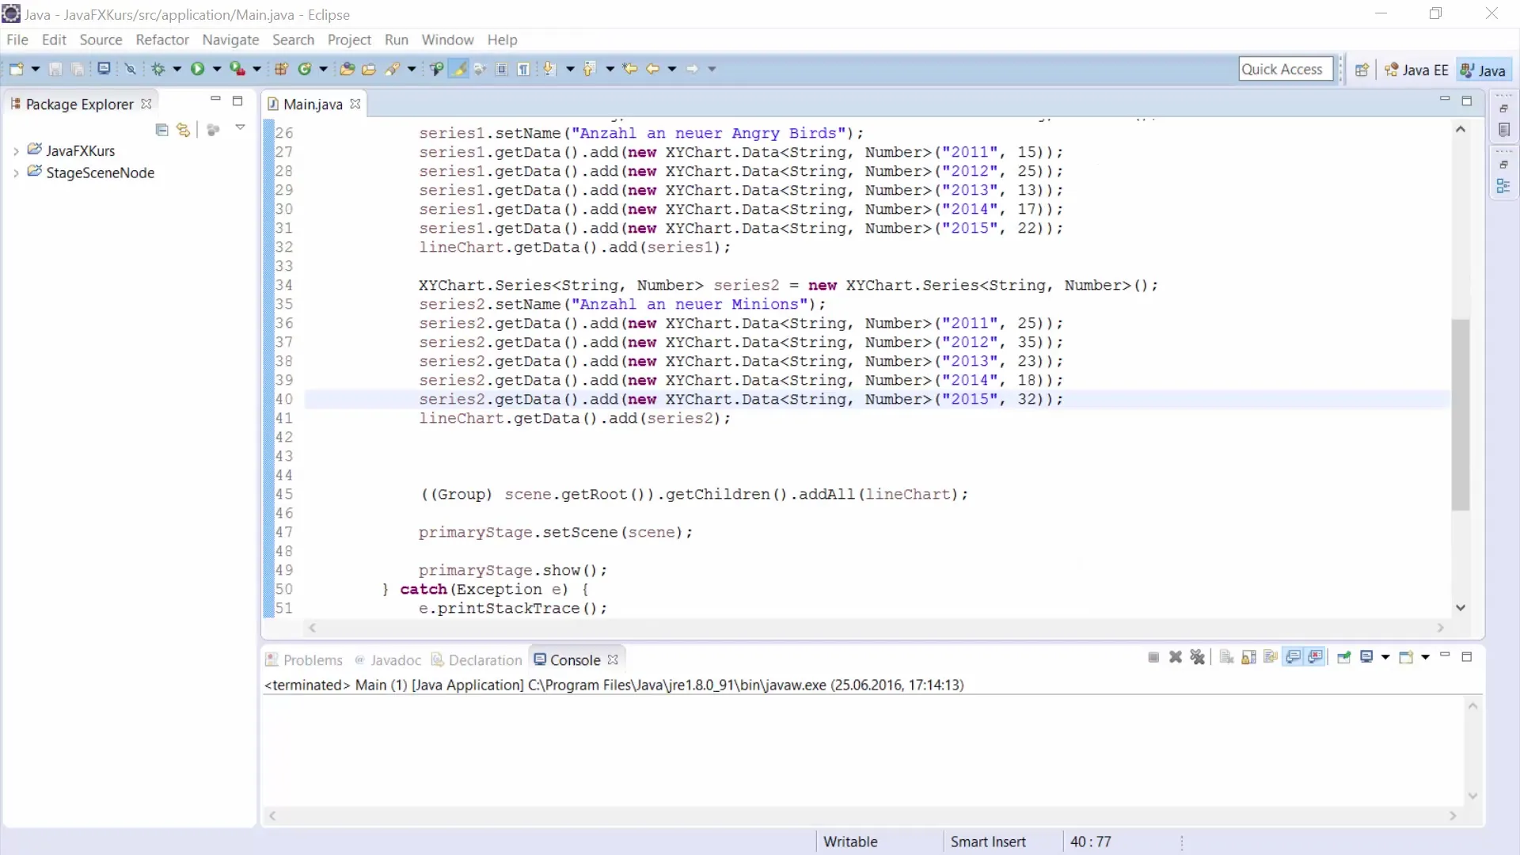Toggle Word Wrap icon in toolbar
This screenshot has width=1520, height=855.
pos(480,69)
